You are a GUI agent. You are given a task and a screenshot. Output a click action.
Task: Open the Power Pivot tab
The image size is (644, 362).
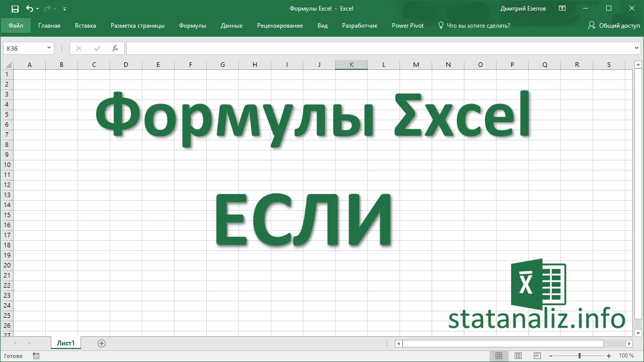pyautogui.click(x=408, y=26)
